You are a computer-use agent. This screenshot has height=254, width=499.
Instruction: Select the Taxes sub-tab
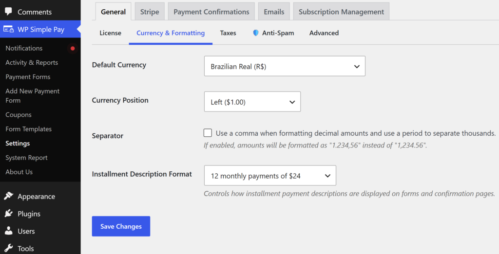click(x=228, y=33)
